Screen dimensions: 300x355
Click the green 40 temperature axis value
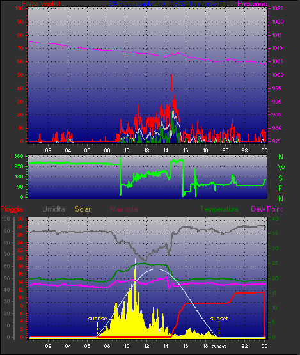(275, 219)
